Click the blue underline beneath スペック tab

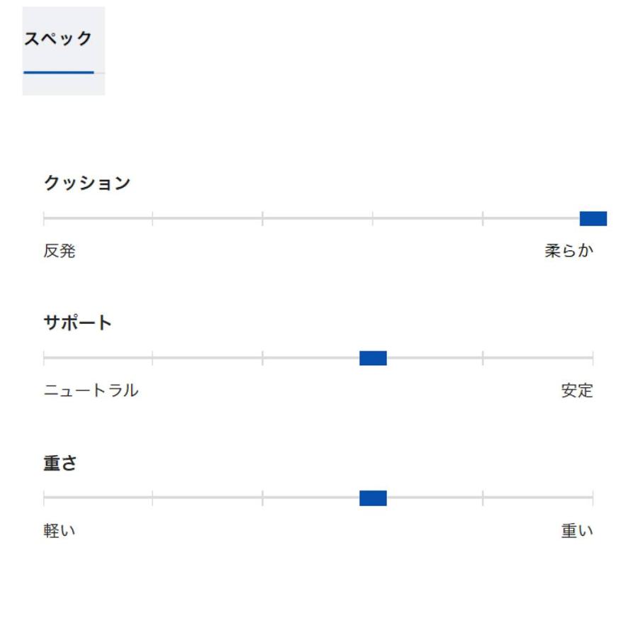(x=59, y=72)
